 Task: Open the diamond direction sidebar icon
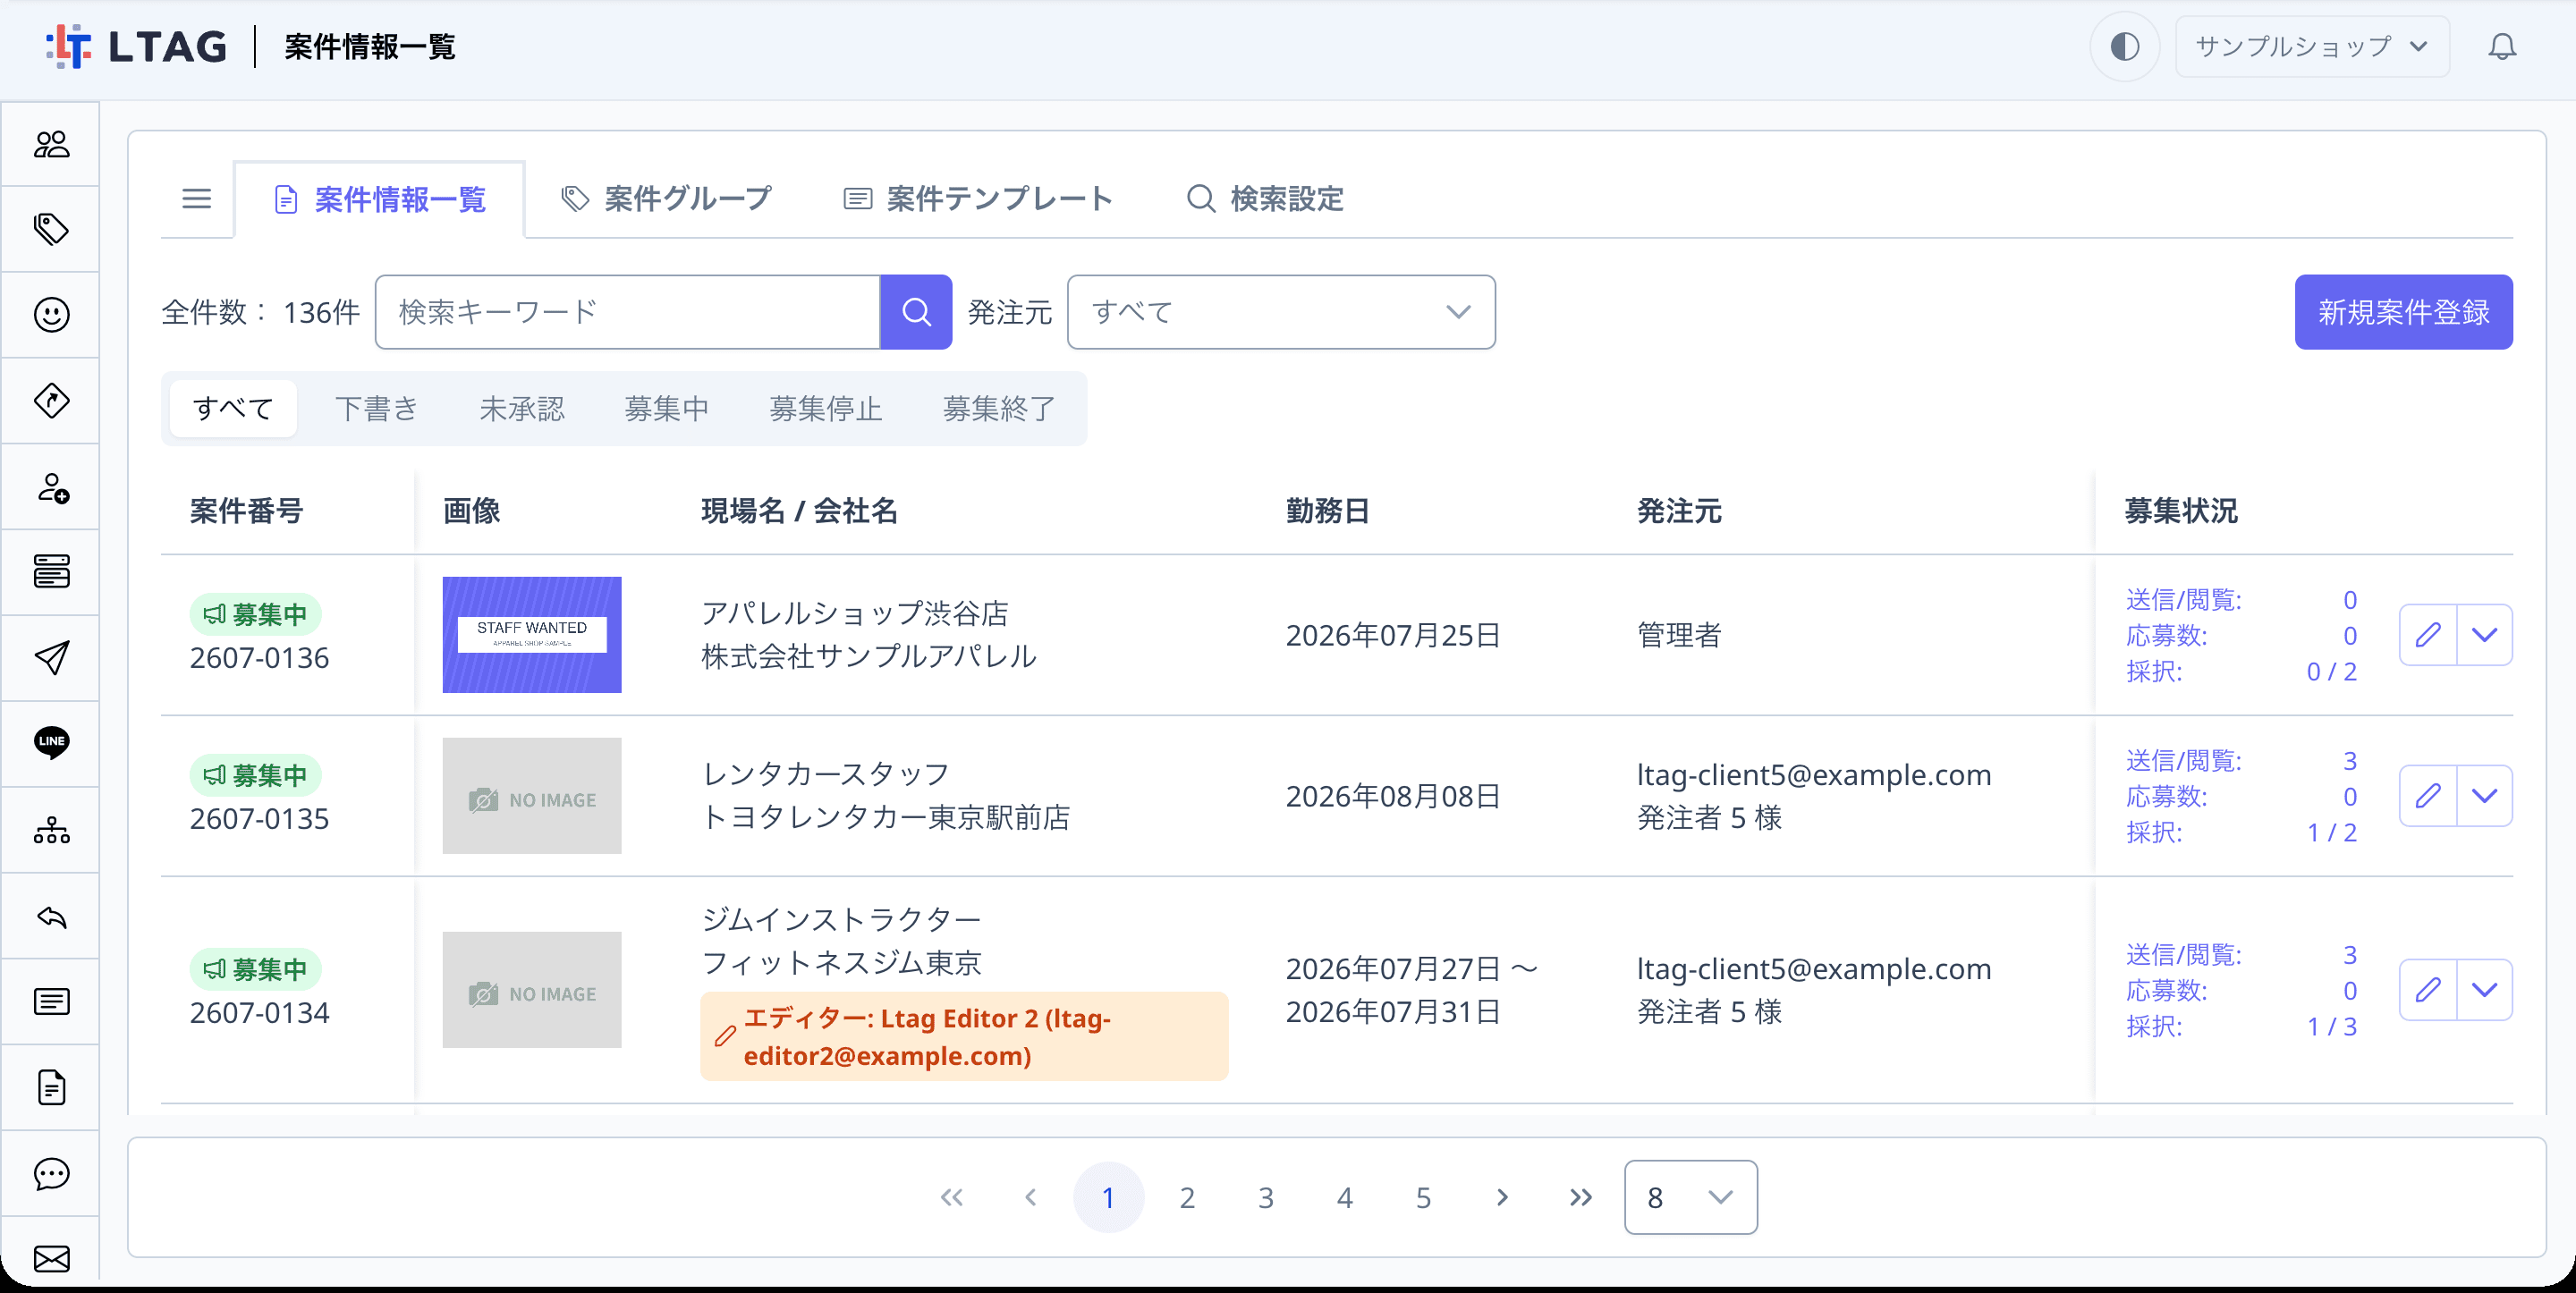tap(51, 401)
